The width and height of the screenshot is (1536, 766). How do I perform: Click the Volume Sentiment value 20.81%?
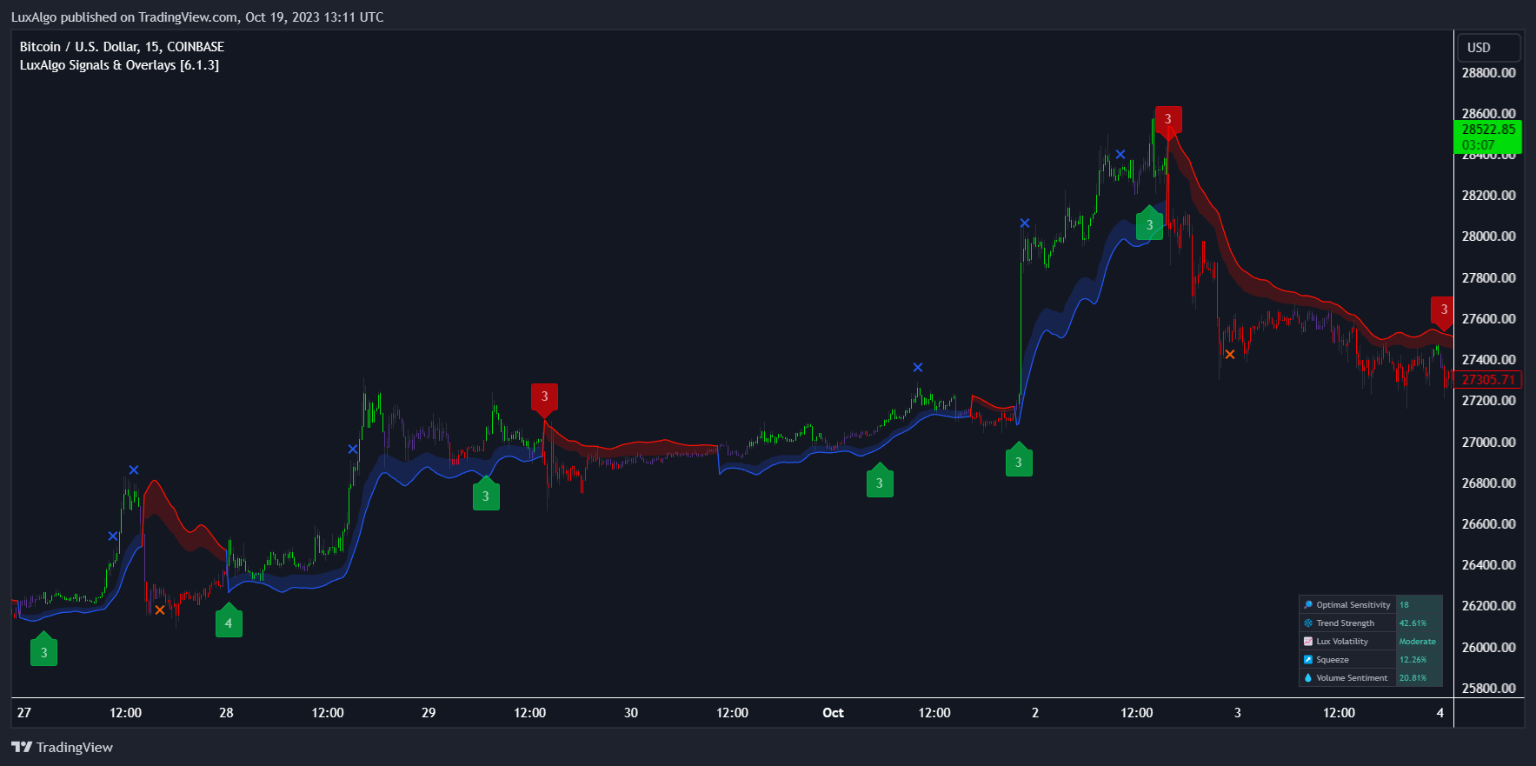[1413, 678]
